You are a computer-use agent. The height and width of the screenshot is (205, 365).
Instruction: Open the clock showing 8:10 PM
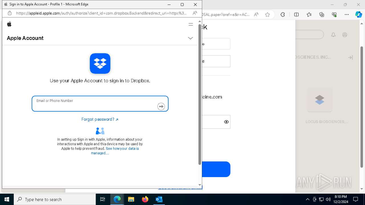[340, 199]
